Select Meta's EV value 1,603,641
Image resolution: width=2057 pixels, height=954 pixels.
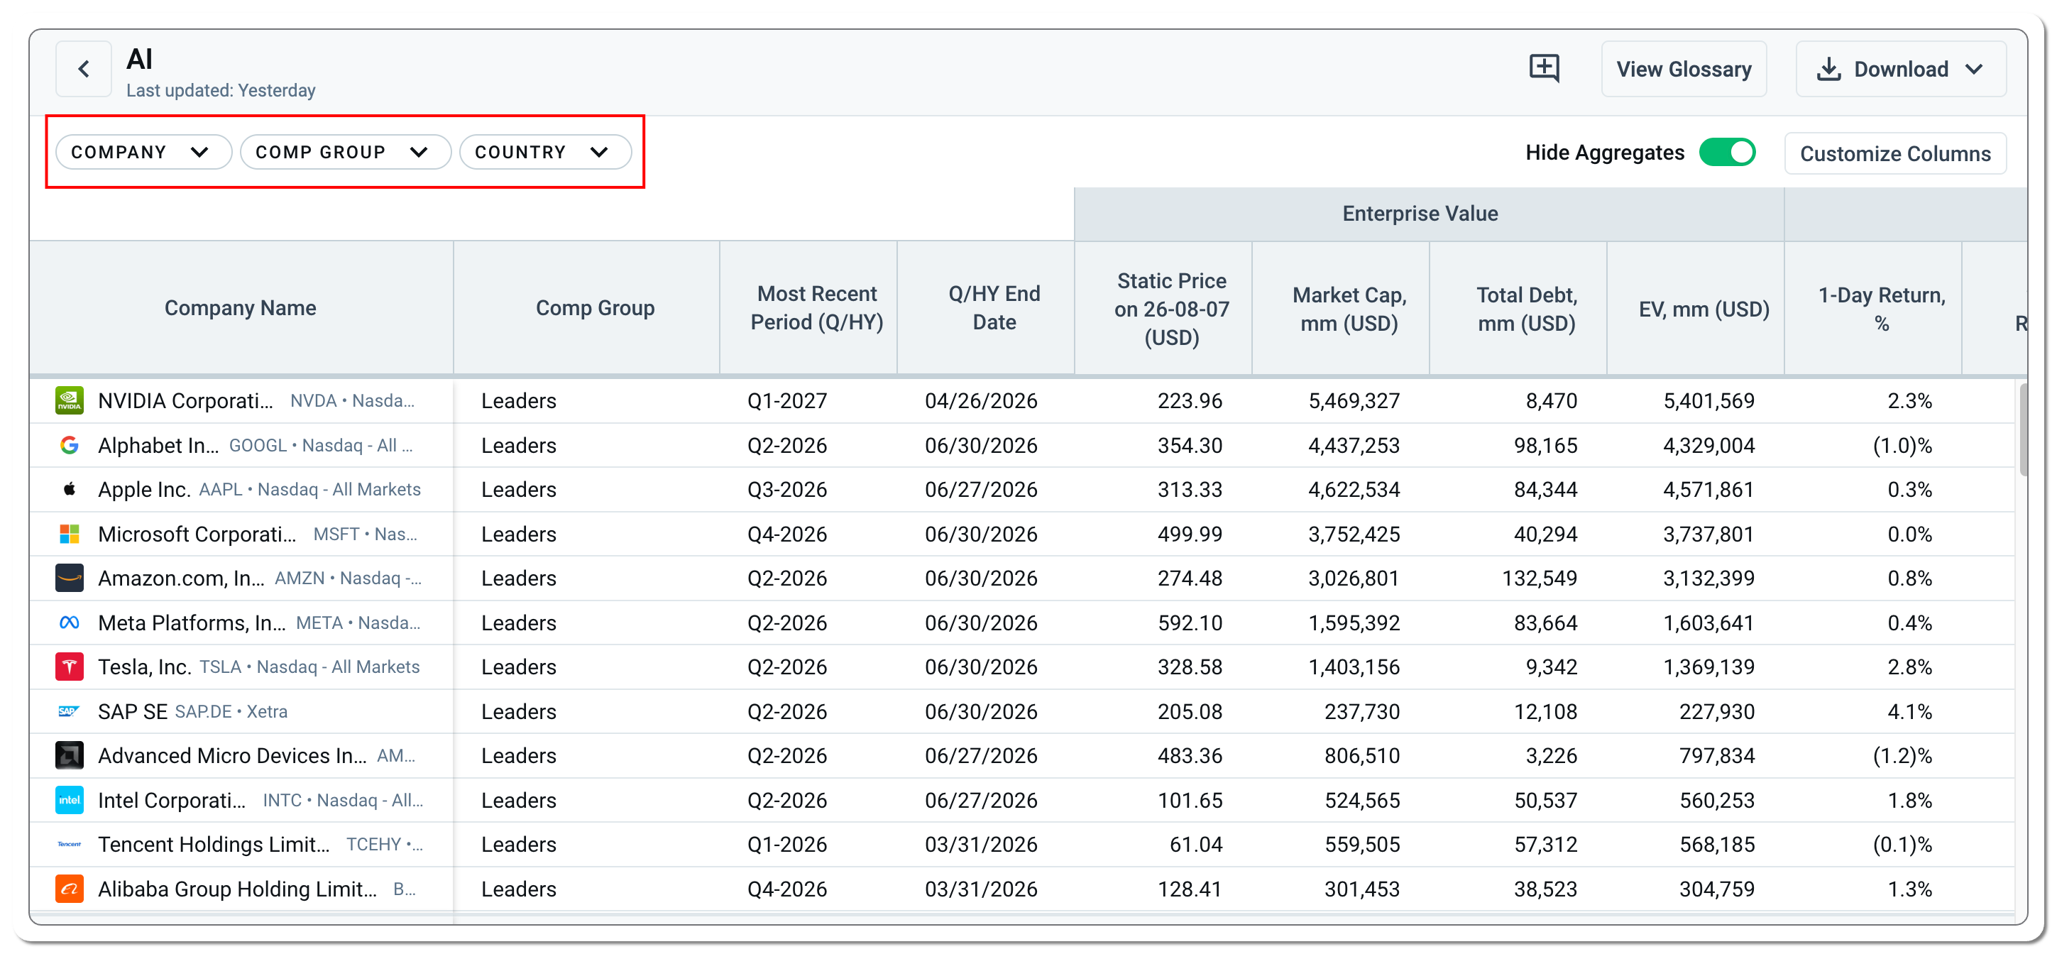(x=1709, y=623)
